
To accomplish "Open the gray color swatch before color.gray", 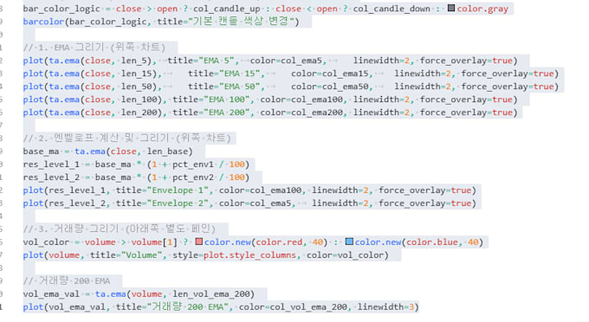I will point(451,8).
